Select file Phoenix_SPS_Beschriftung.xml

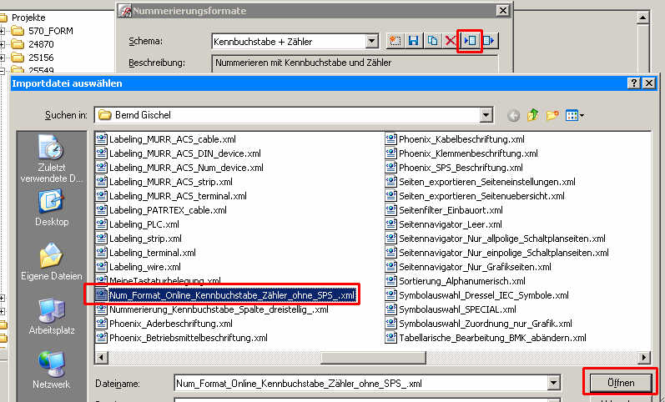click(454, 168)
